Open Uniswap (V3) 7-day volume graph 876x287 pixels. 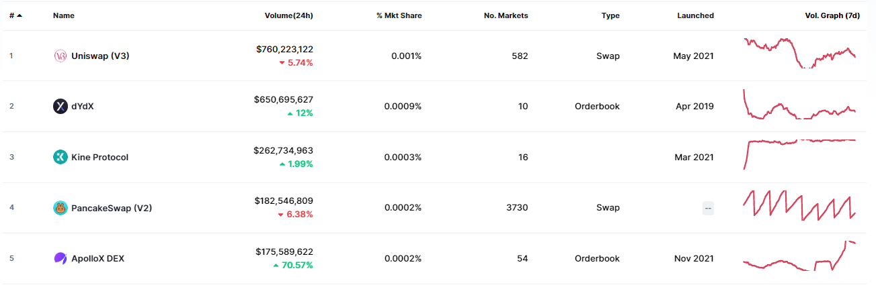(799, 53)
